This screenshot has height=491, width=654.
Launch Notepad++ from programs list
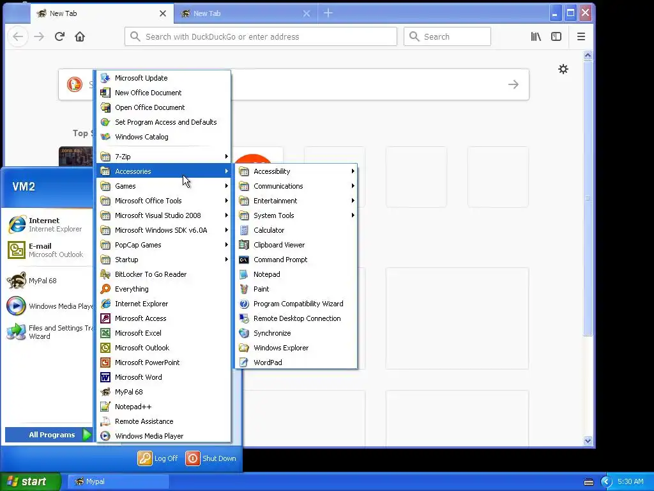(x=163, y=407)
